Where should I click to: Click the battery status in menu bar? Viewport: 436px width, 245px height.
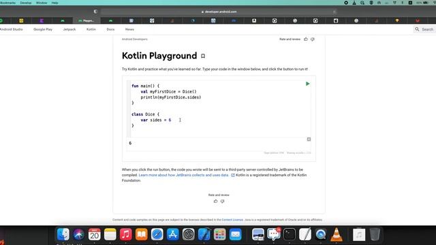(422, 3)
